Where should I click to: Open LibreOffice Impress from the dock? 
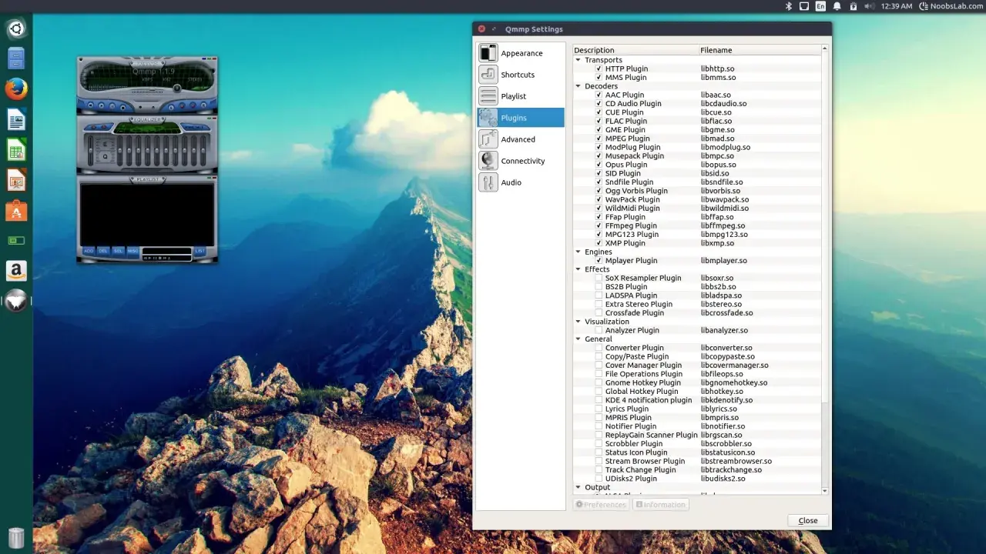(16, 180)
